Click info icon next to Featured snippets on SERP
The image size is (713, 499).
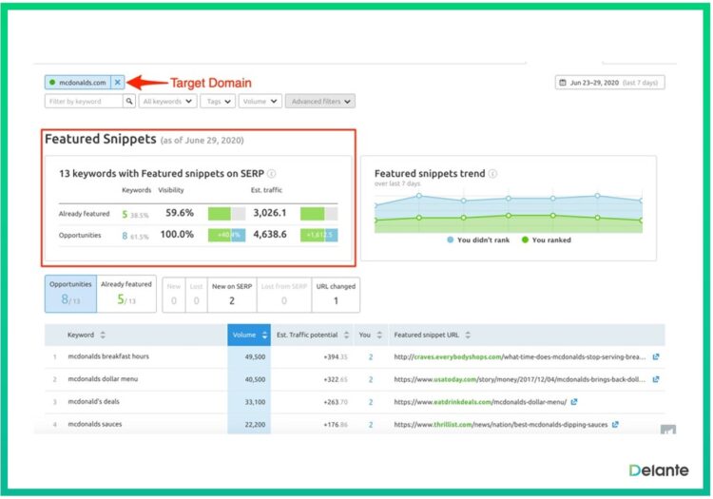point(272,174)
